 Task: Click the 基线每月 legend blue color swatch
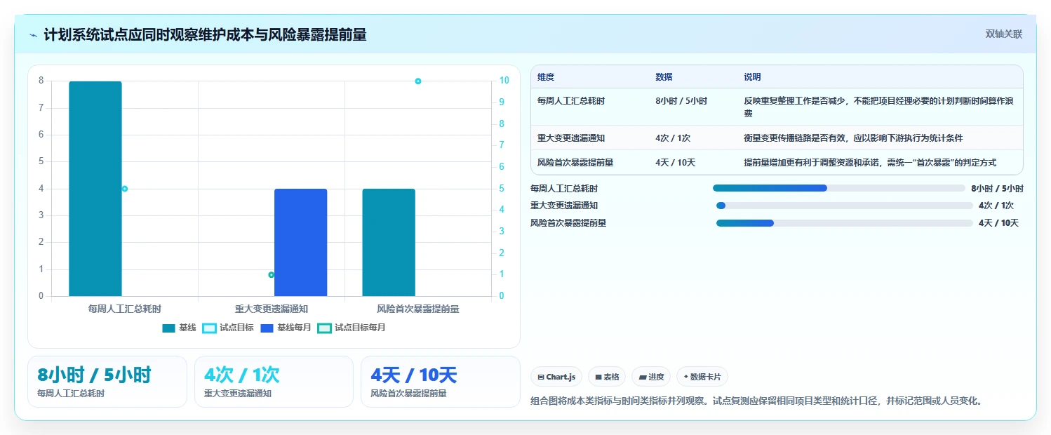[267, 328]
